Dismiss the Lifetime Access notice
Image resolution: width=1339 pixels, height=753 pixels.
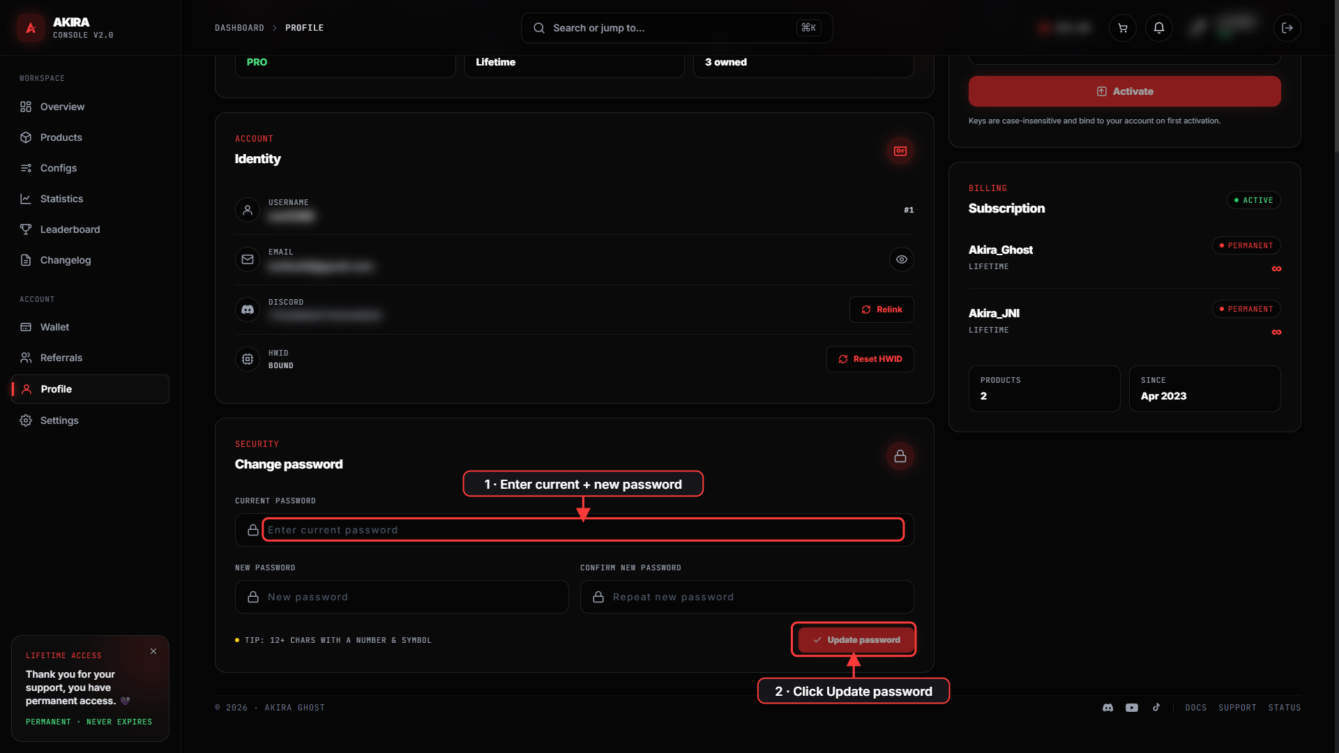(x=153, y=651)
